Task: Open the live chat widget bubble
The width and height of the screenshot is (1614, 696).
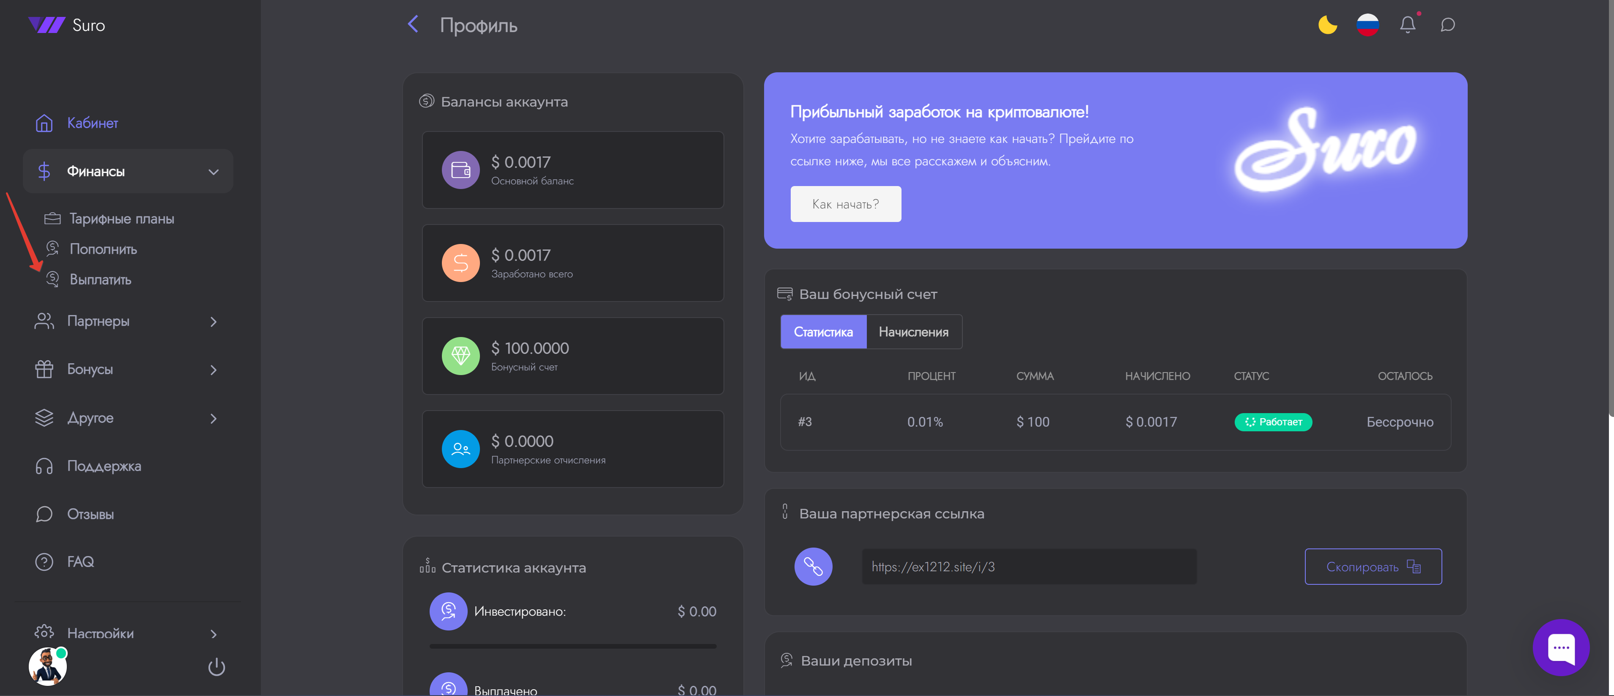Action: (x=1561, y=647)
